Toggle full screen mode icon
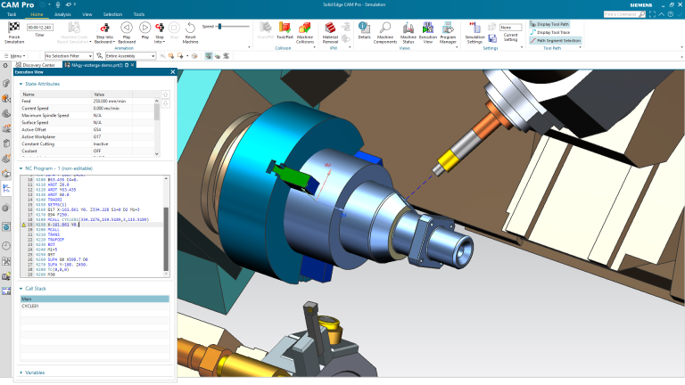The image size is (685, 385). (x=652, y=14)
